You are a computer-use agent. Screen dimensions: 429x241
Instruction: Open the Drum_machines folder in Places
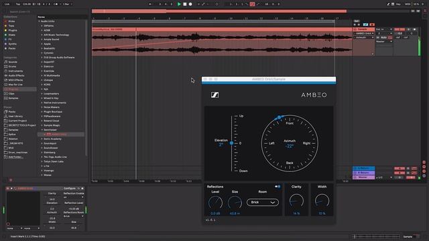(18, 152)
